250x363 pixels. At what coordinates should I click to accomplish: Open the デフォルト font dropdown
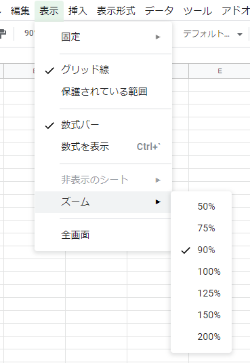213,34
